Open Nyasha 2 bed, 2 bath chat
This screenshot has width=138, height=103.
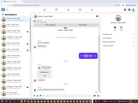[x=15, y=32]
